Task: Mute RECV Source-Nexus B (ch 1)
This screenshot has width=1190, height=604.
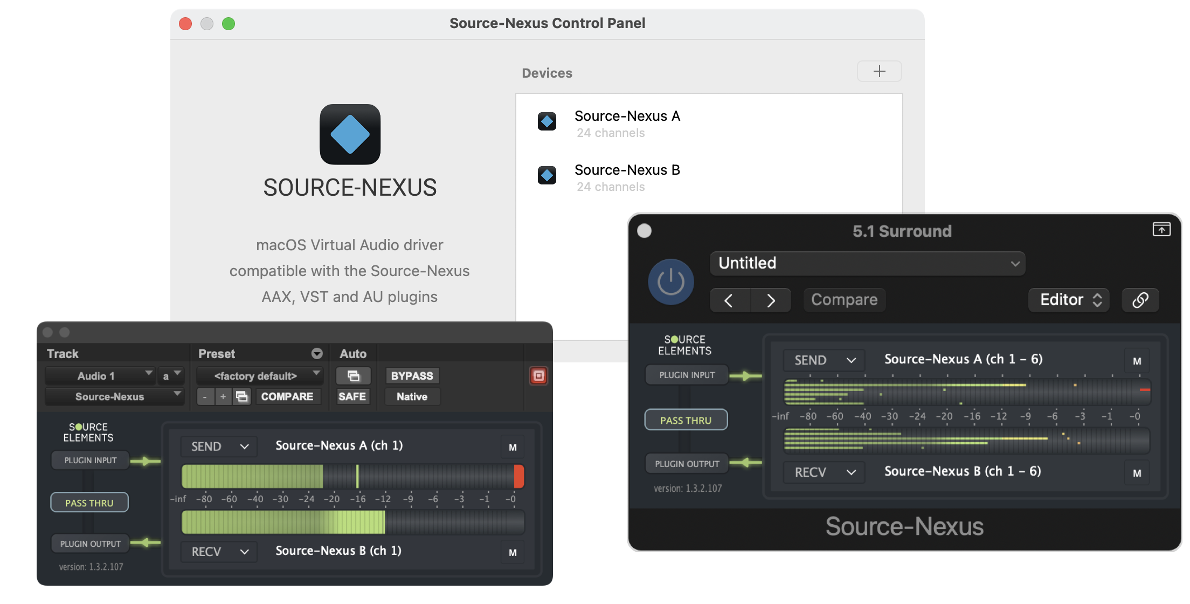Action: pyautogui.click(x=513, y=552)
